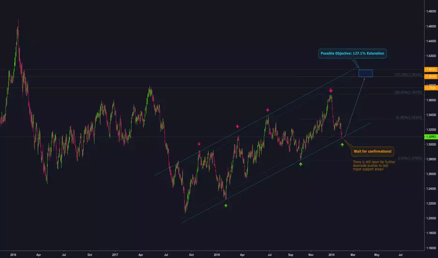Select green arrow beside Wait for confirmations
The image size is (438, 258).
[342, 145]
